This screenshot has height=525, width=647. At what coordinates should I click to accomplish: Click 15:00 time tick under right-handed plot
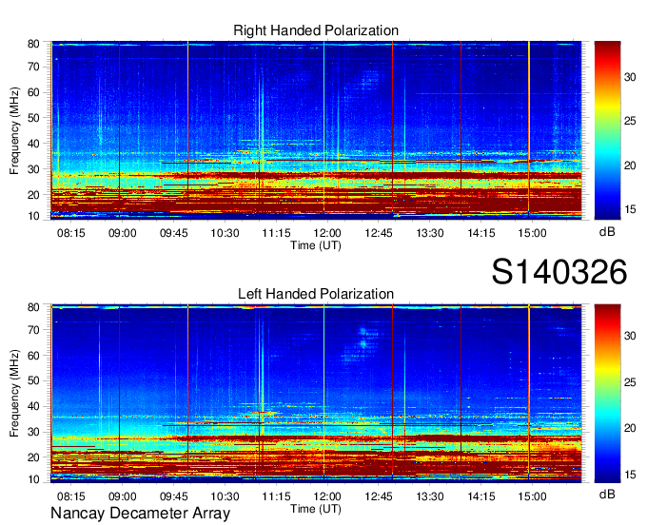click(x=532, y=233)
